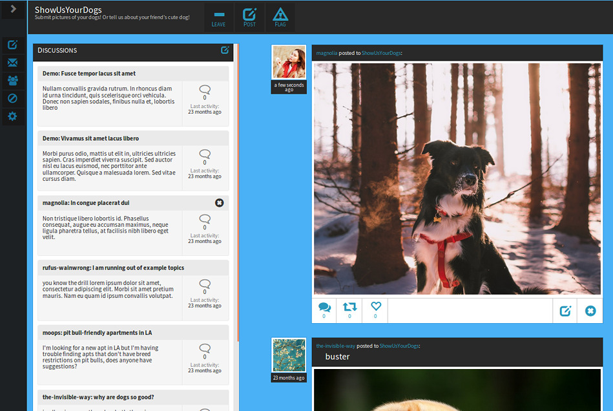
Task: Expand the left sidebar with chevron arrow
Action: [x=14, y=9]
